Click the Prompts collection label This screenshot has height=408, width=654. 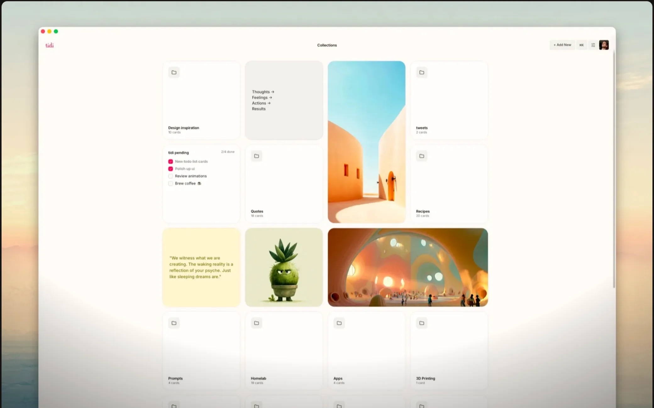pyautogui.click(x=175, y=378)
